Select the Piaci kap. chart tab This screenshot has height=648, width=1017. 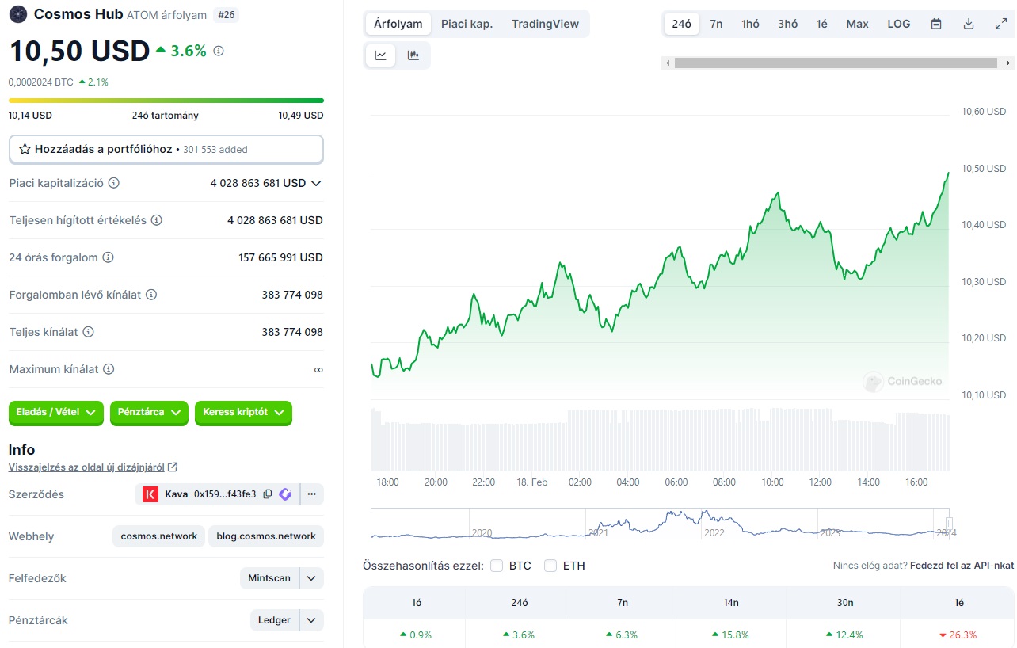467,24
